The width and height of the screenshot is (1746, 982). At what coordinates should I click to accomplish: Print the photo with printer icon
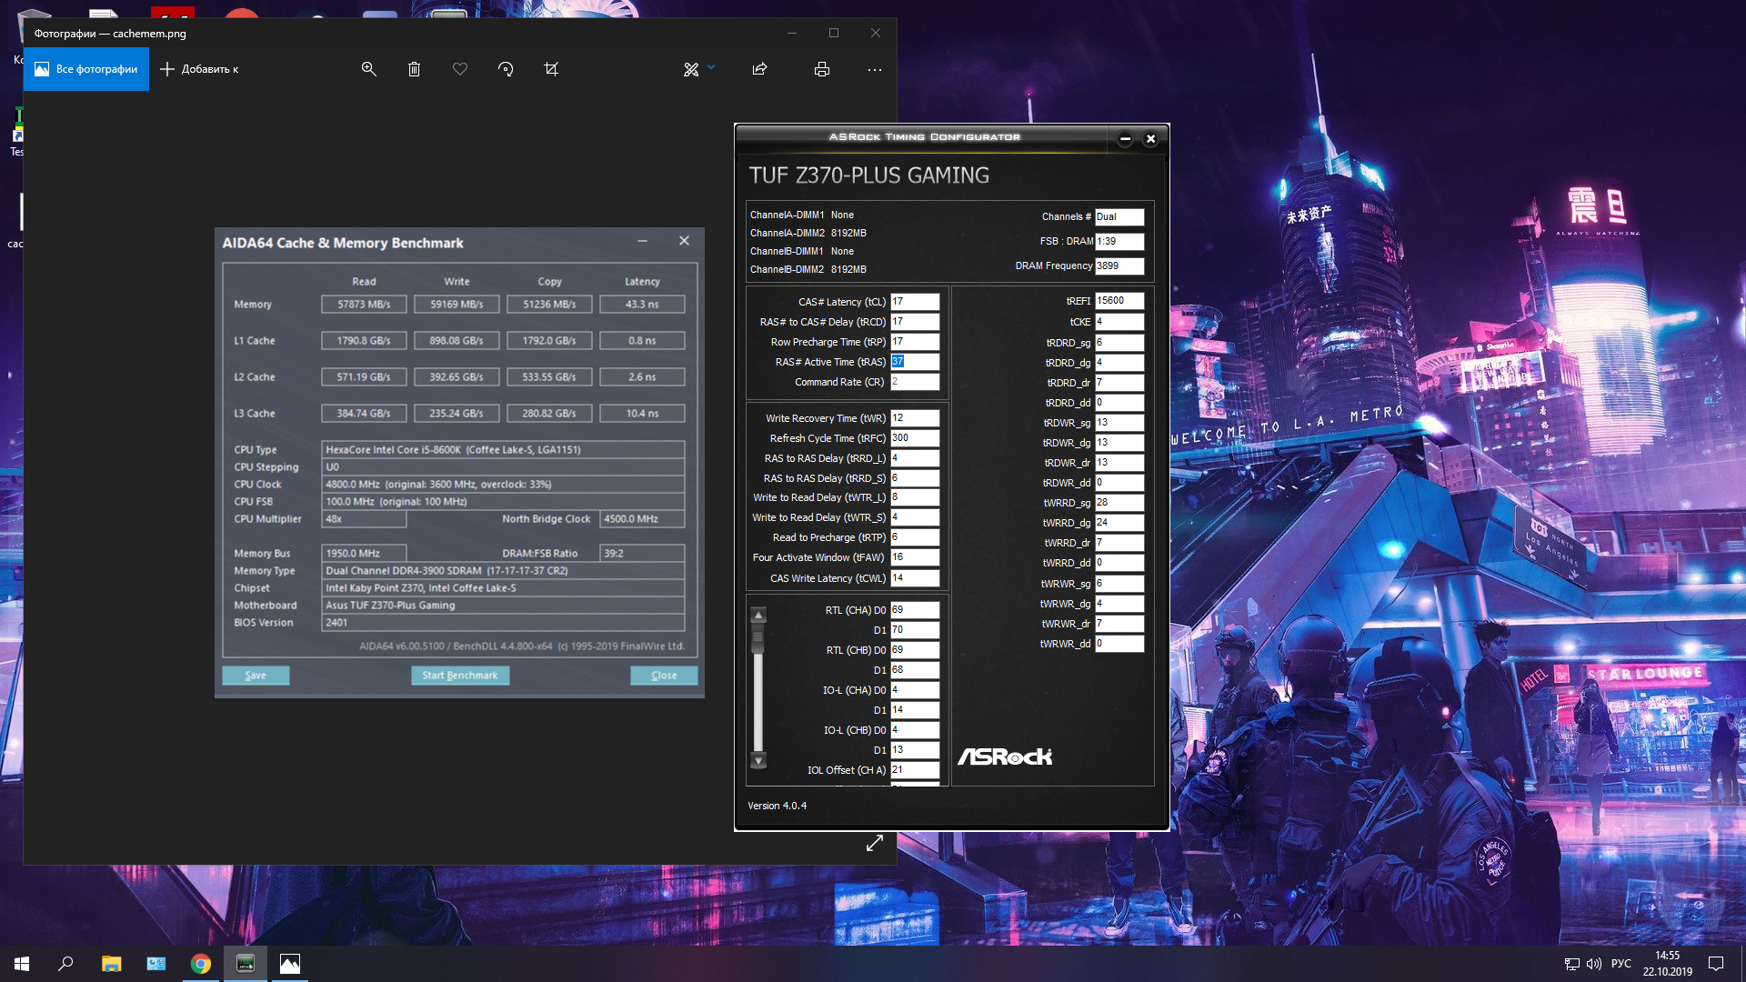(x=822, y=69)
